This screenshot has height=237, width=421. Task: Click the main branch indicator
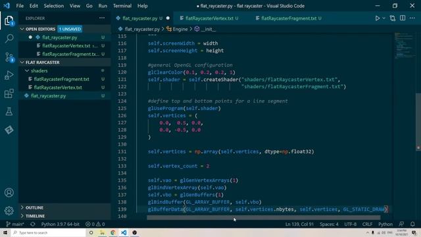[15, 224]
